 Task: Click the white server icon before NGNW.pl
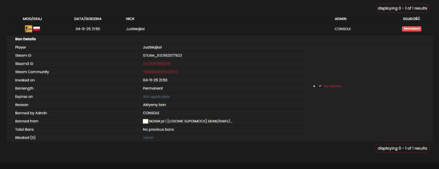coord(145,121)
